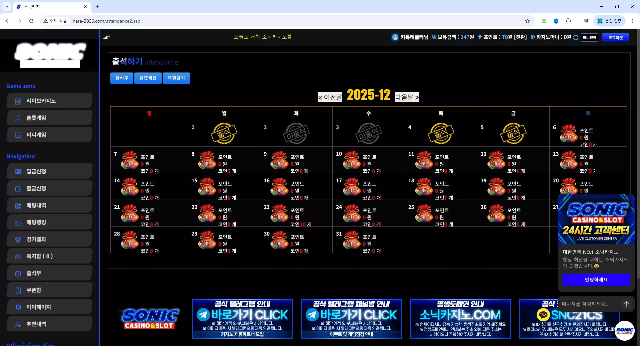
Task: Select the 소닉카지노 browser tab
Action: [52, 7]
